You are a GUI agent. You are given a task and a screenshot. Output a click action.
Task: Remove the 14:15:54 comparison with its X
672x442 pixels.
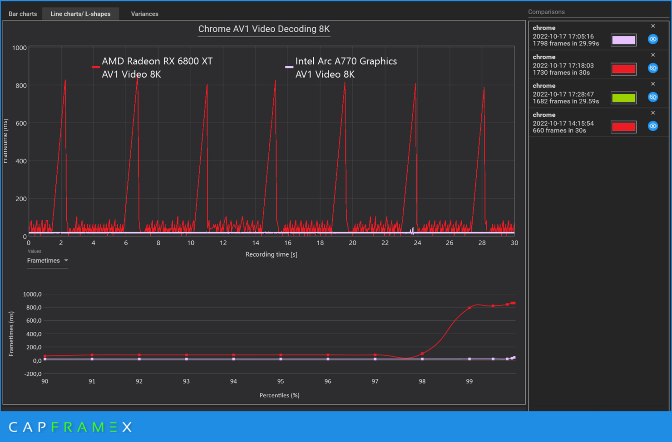pos(653,113)
